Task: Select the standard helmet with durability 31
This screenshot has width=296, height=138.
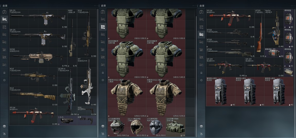Action: click(x=289, y=58)
